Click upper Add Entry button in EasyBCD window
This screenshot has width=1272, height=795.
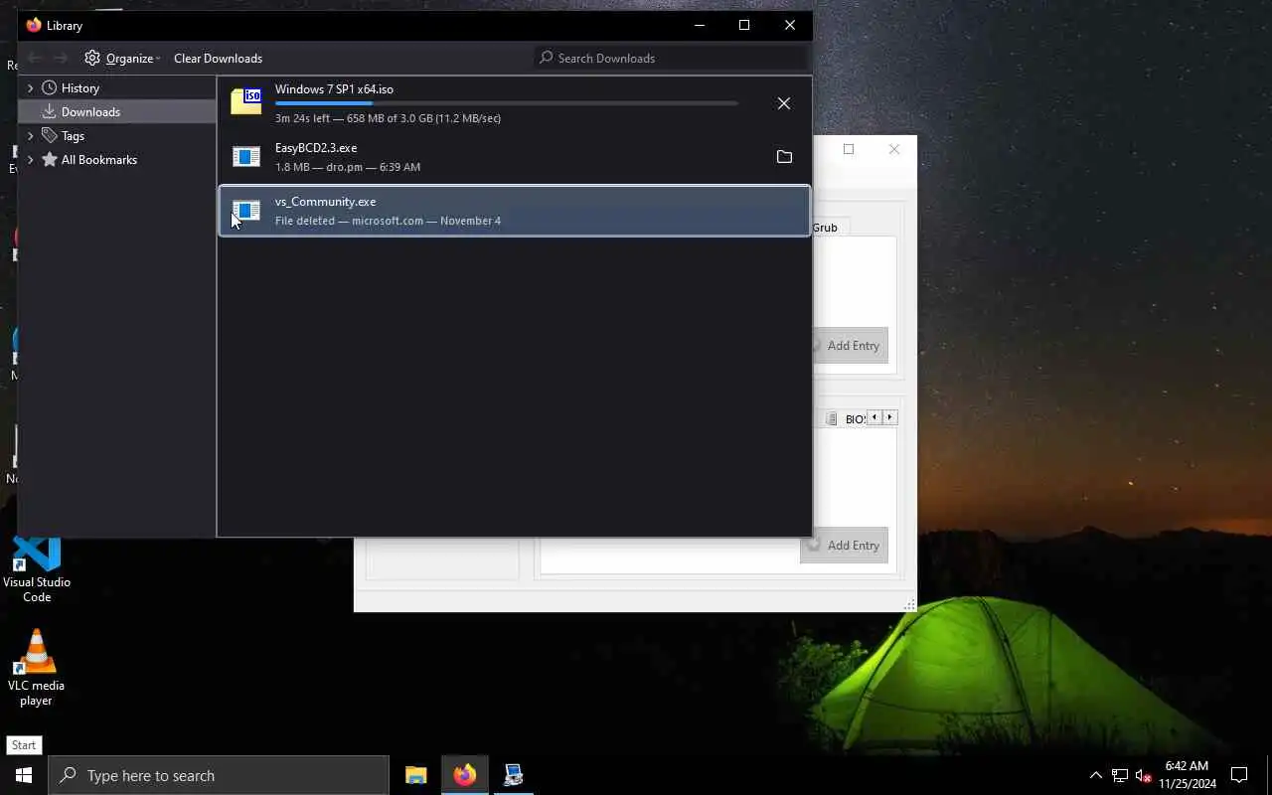[850, 346]
